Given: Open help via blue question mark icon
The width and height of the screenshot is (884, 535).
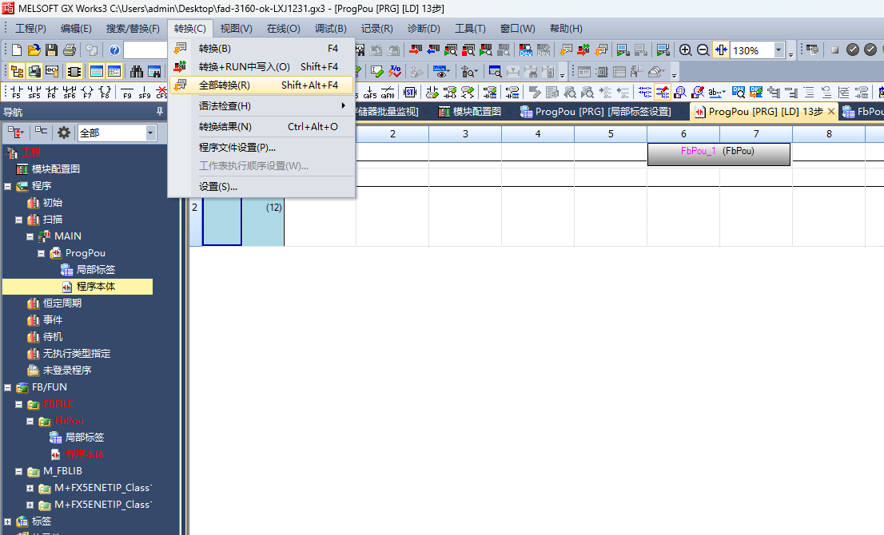Looking at the screenshot, I should tap(114, 50).
